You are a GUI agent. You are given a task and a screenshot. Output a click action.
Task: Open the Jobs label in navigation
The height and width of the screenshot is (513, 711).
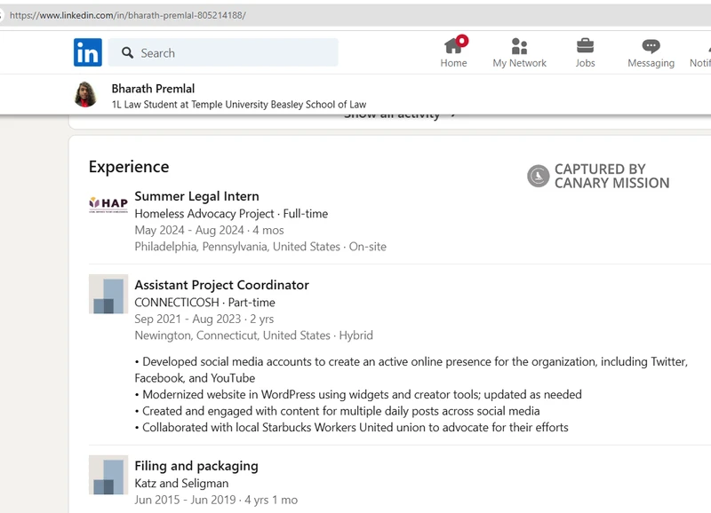pyautogui.click(x=585, y=63)
